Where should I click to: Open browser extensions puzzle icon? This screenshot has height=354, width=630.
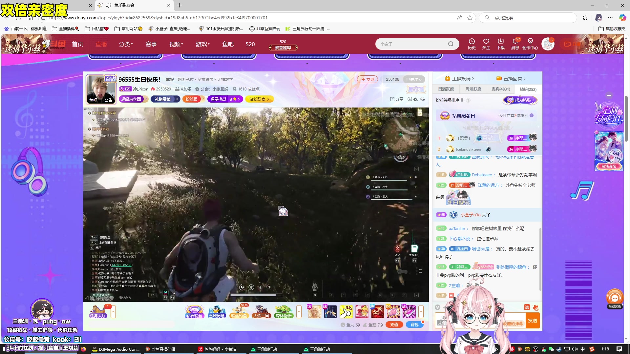click(x=585, y=18)
